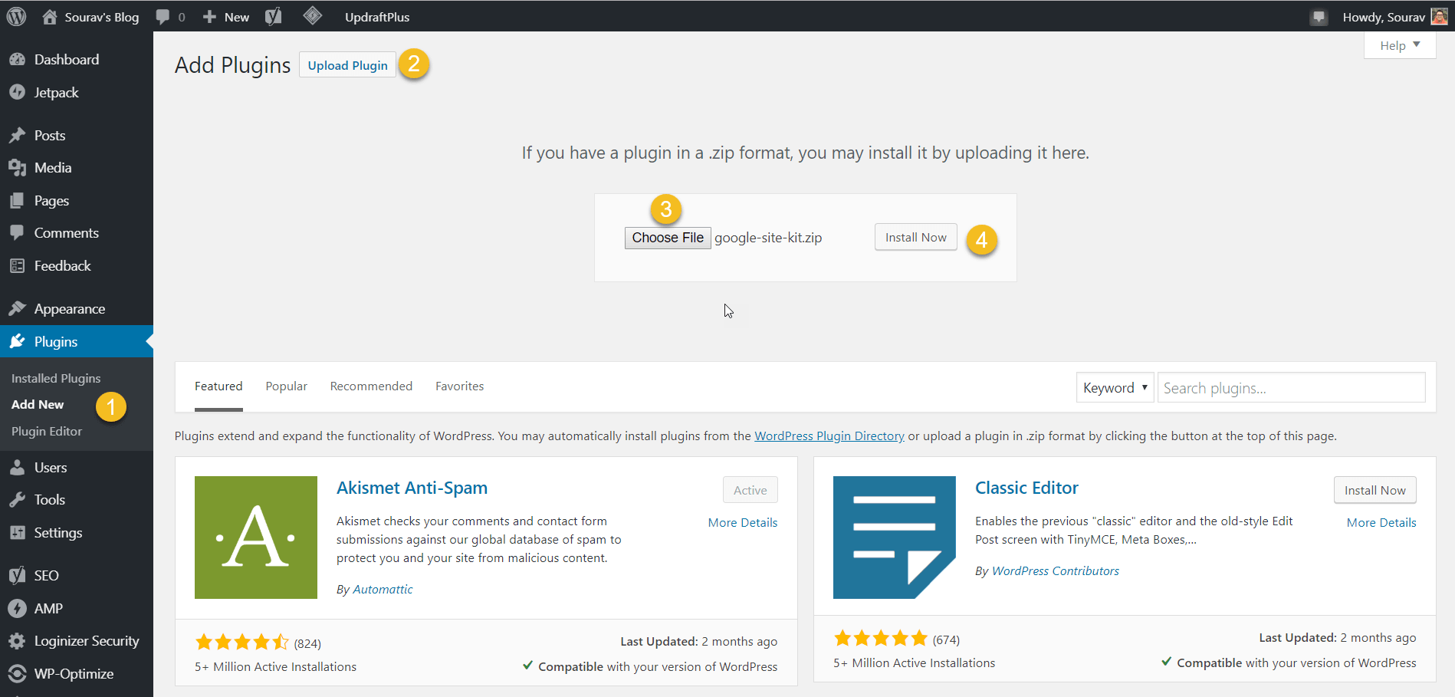Open the Classic Editor title link

[1026, 488]
